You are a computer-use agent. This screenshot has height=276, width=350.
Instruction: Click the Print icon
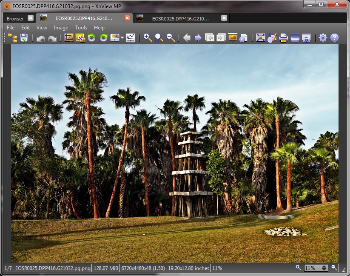tap(284, 38)
